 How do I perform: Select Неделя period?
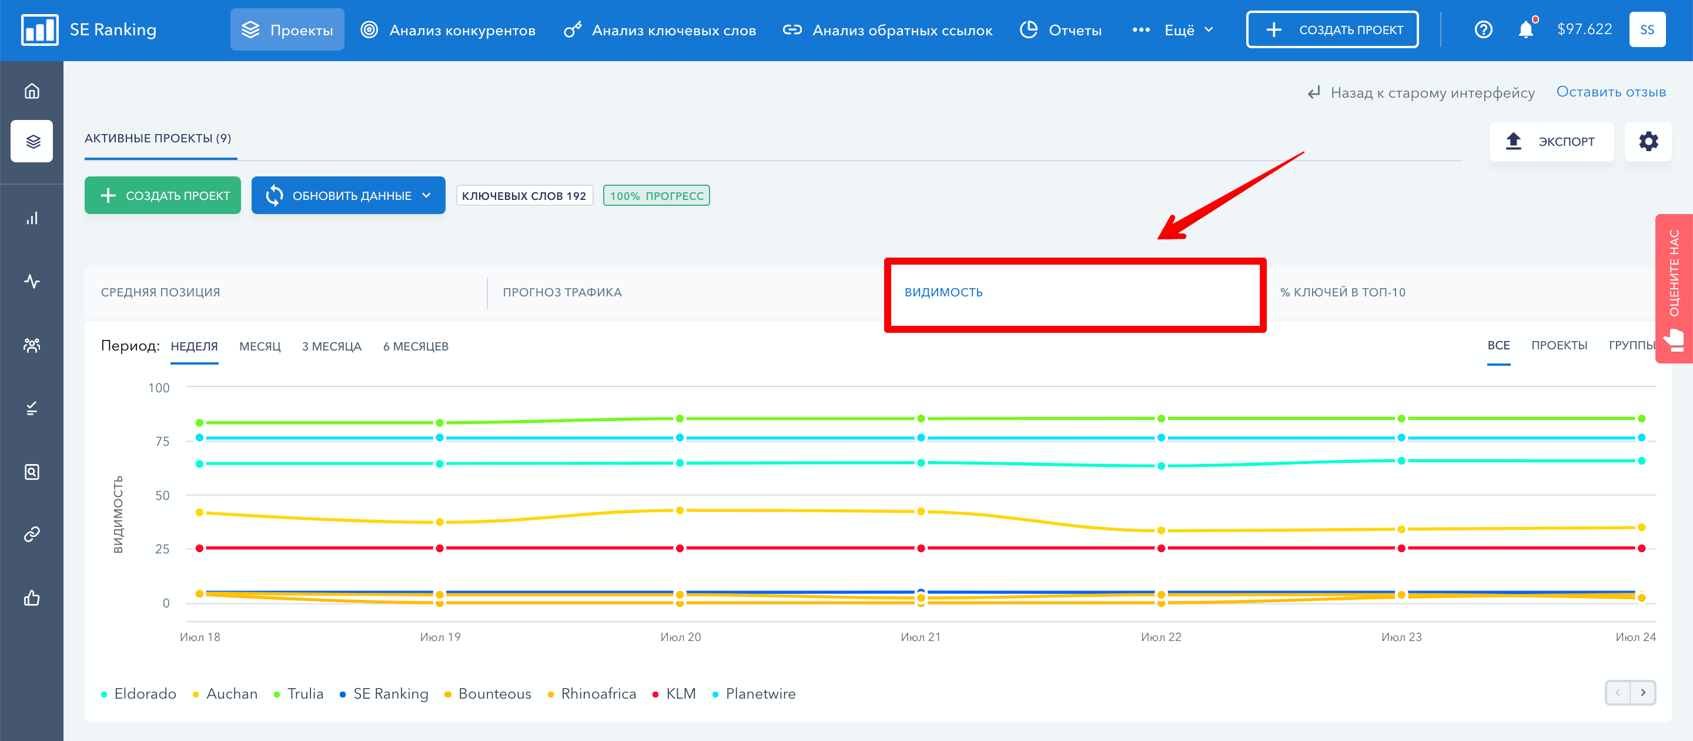tap(194, 346)
